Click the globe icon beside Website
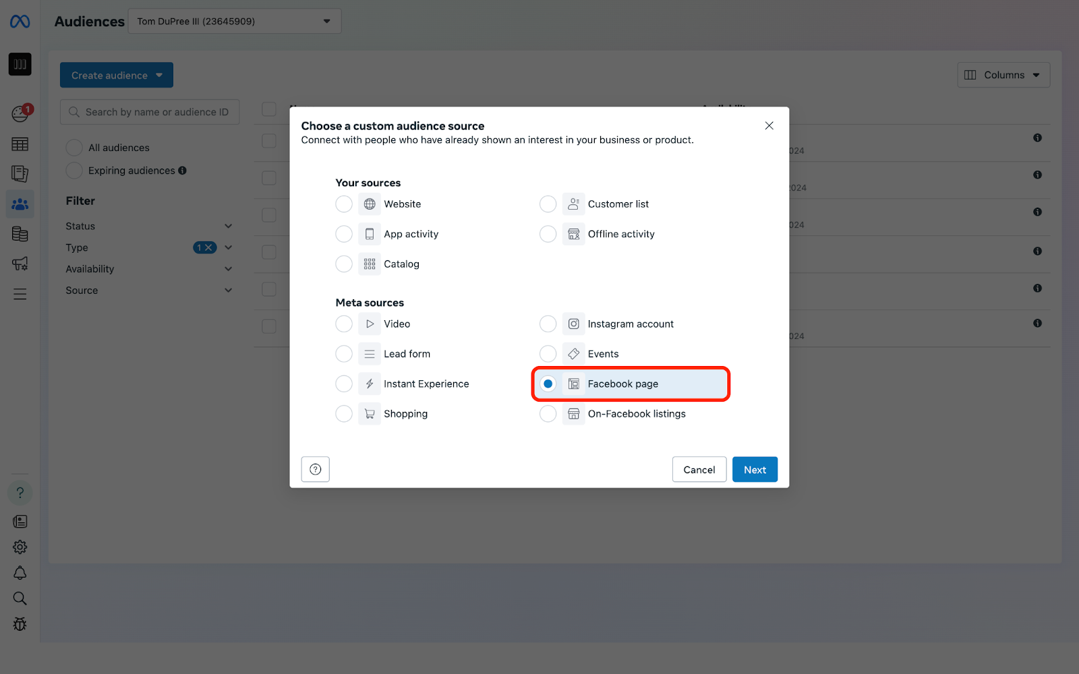 [x=370, y=204]
